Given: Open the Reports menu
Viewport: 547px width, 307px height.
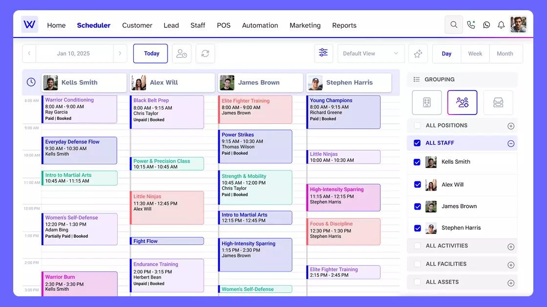Looking at the screenshot, I should click(x=344, y=25).
